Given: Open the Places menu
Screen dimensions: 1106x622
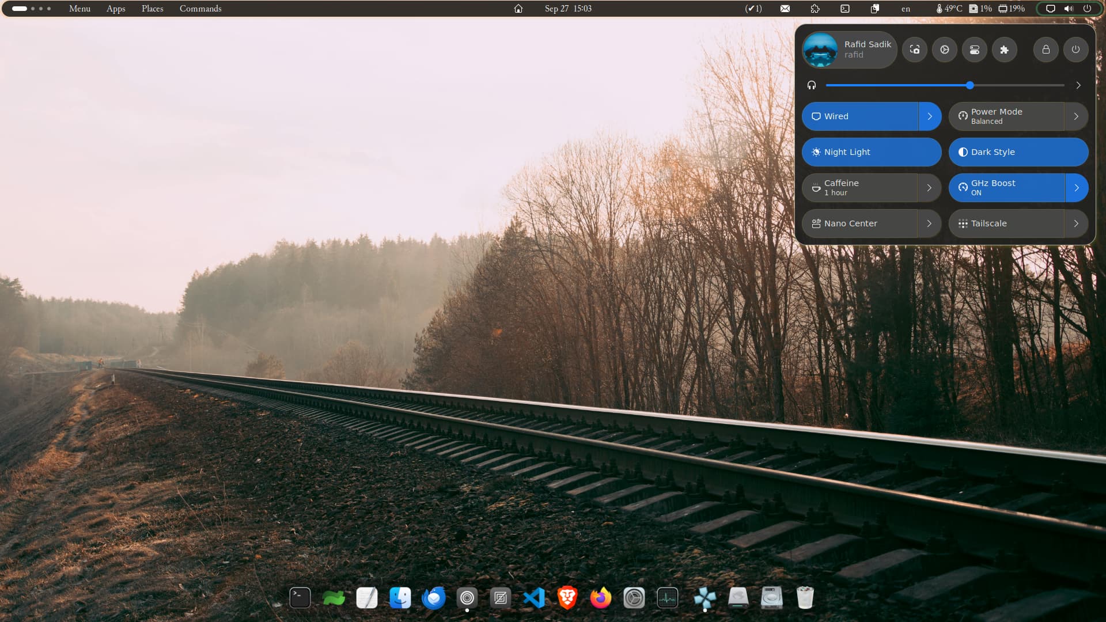Looking at the screenshot, I should pyautogui.click(x=152, y=9).
